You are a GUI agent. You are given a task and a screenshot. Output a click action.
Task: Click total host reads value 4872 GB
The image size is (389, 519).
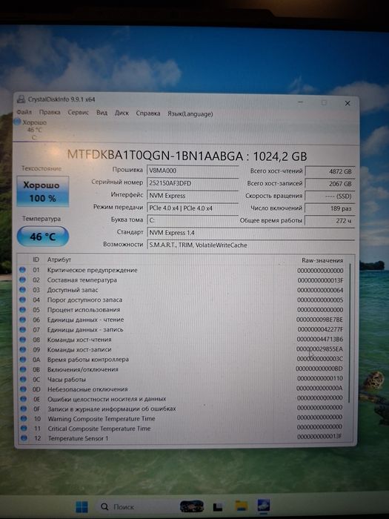point(330,171)
